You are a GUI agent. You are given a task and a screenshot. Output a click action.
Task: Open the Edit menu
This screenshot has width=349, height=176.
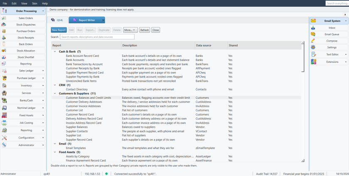(14, 4)
